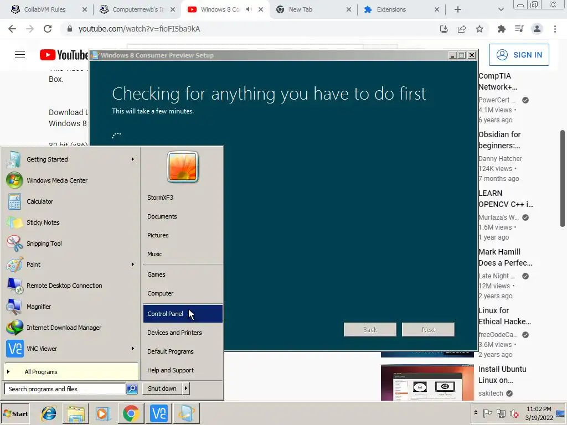Switch to CollabVM Rules tab
The image size is (567, 425).
click(45, 9)
